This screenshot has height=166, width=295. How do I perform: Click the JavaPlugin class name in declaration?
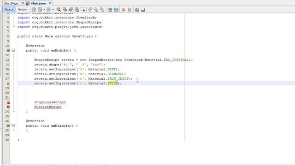pyautogui.click(x=82, y=36)
